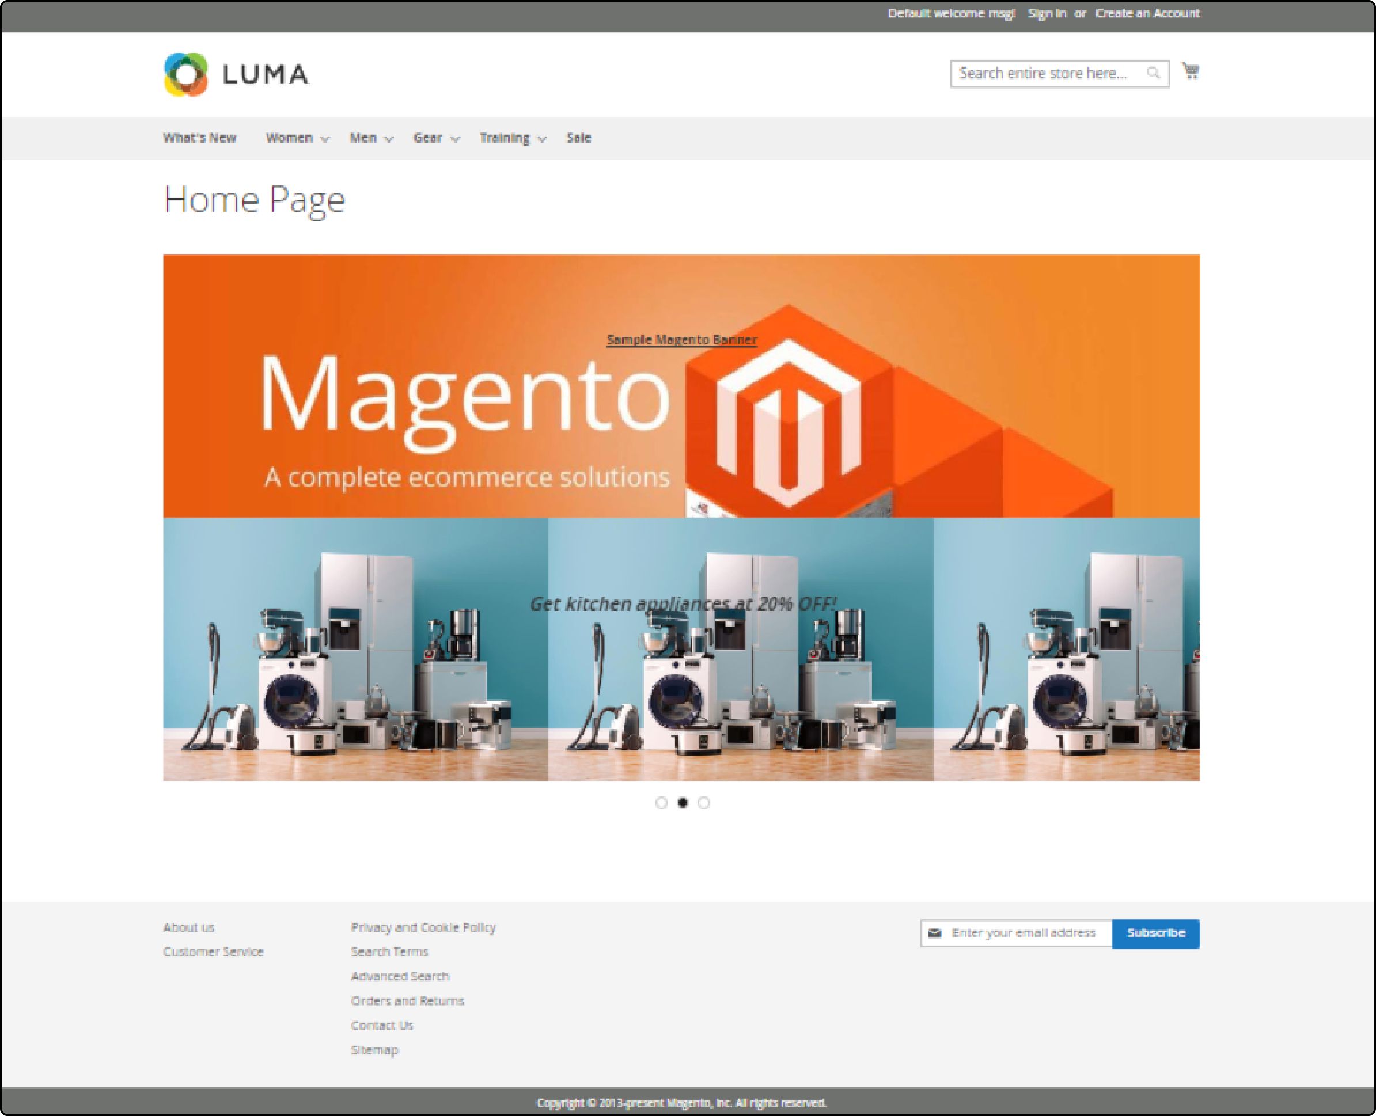The height and width of the screenshot is (1116, 1376).
Task: Expand the Men menu chevron
Action: (388, 139)
